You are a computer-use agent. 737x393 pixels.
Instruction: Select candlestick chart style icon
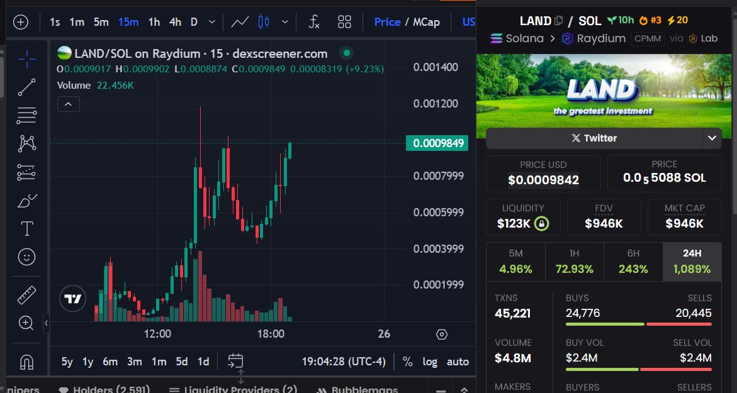click(264, 22)
